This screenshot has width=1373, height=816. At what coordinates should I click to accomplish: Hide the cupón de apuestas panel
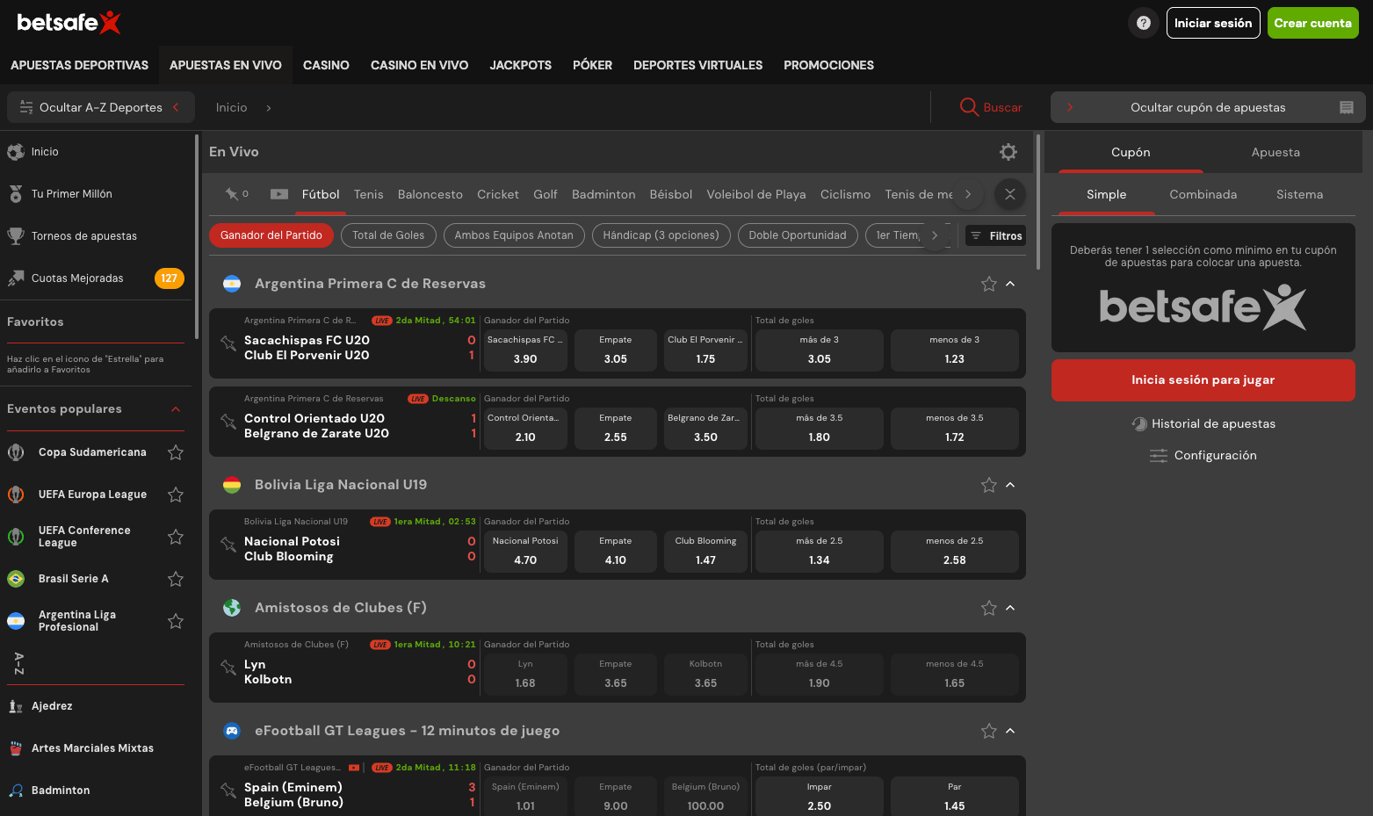point(1208,107)
